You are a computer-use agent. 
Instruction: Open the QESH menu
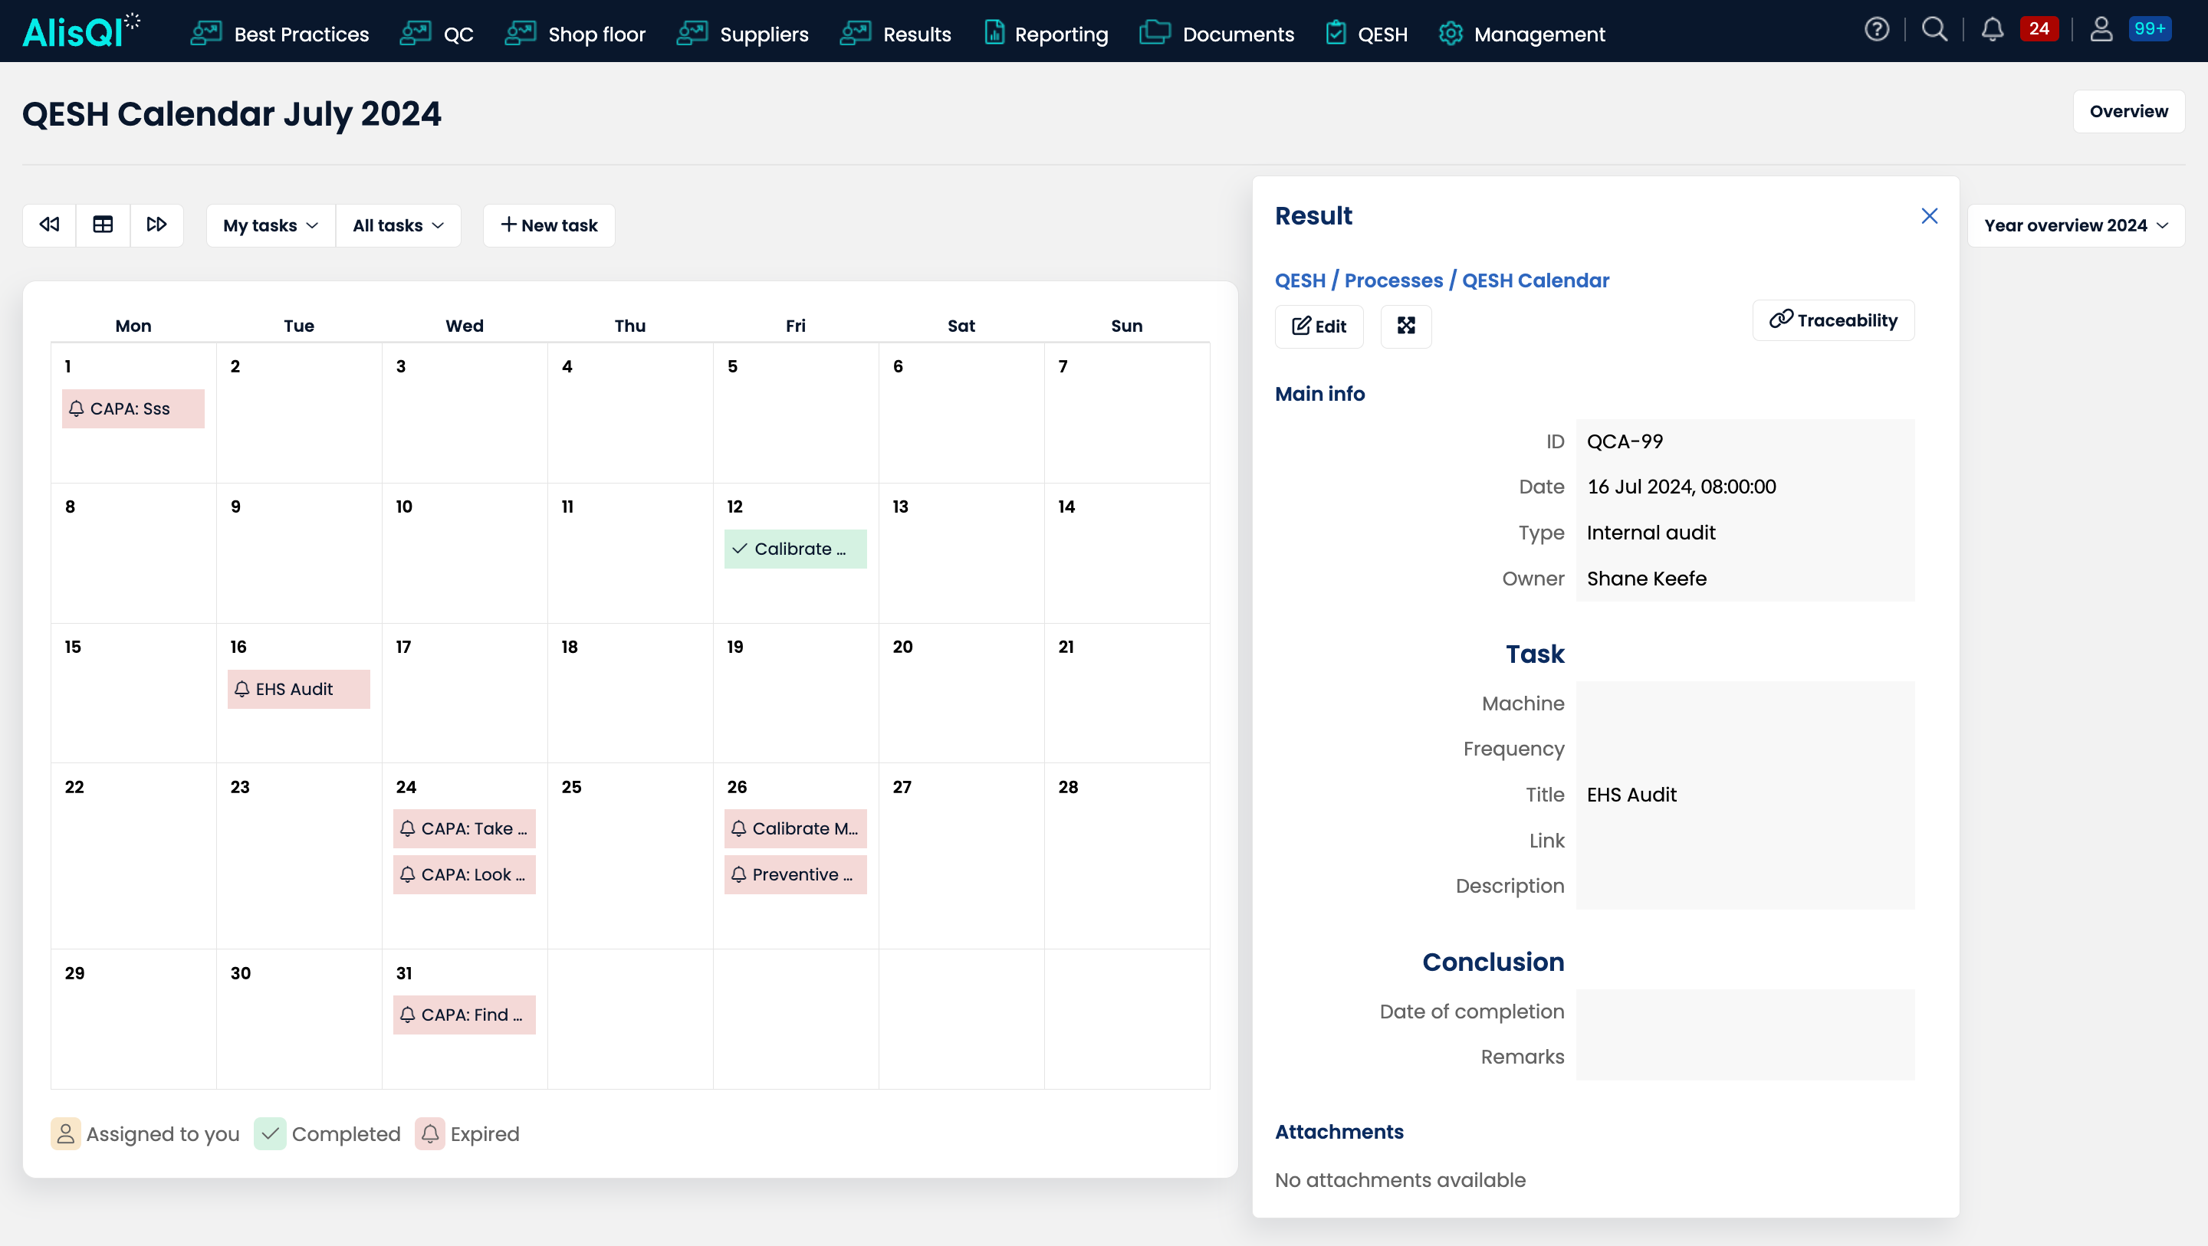coord(1366,34)
